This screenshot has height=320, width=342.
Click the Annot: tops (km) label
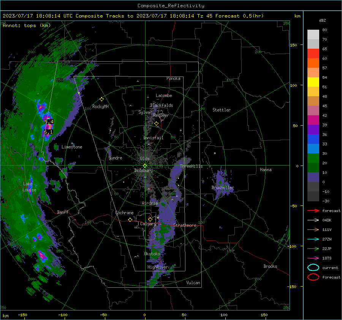[27, 25]
